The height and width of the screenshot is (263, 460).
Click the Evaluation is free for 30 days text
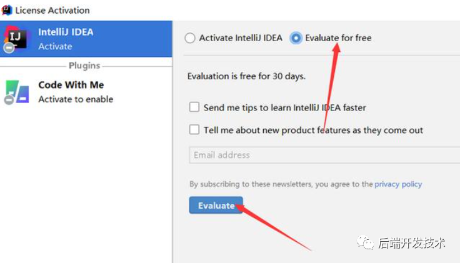coord(246,76)
